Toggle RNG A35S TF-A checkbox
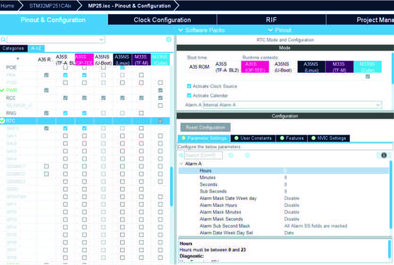 pyautogui.click(x=65, y=113)
